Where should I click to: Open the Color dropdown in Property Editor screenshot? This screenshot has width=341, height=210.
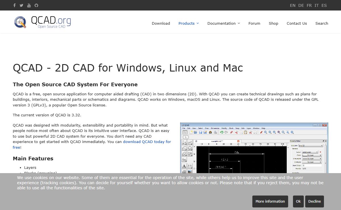click(x=312, y=155)
